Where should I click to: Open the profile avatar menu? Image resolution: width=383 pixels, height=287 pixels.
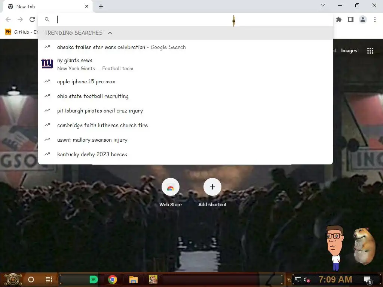[x=363, y=19]
